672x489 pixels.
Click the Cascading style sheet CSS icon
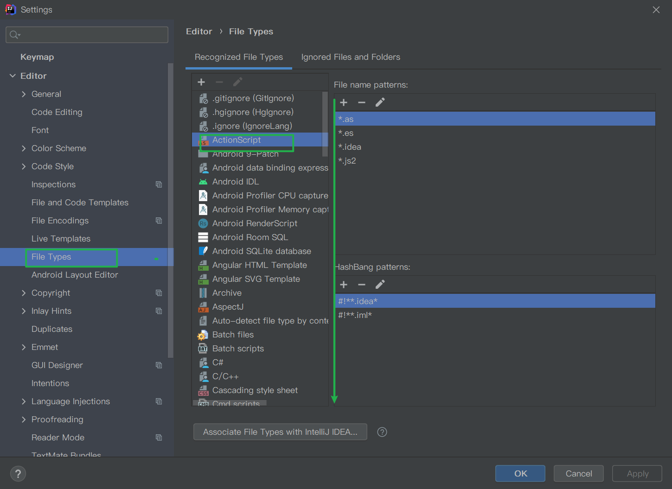pyautogui.click(x=203, y=390)
